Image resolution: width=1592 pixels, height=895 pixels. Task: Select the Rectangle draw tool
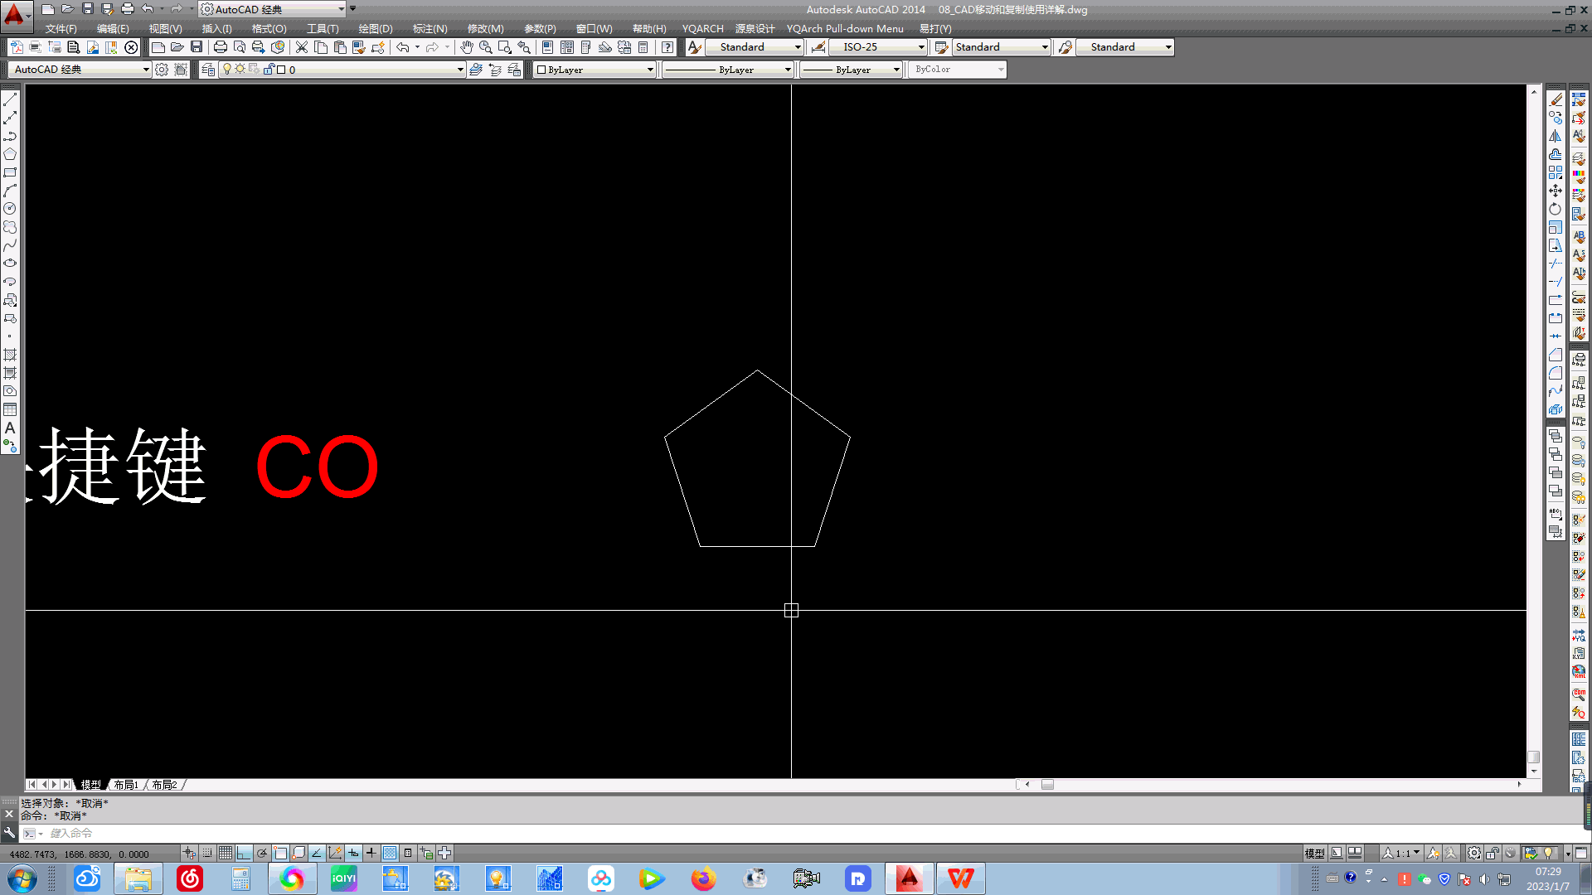point(10,172)
